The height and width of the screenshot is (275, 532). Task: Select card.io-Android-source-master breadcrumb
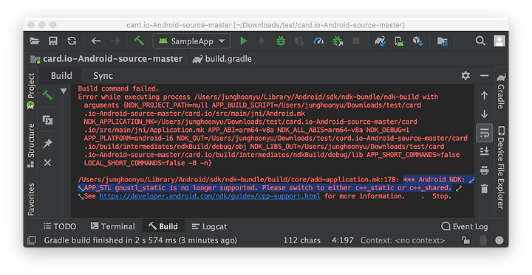[106, 59]
